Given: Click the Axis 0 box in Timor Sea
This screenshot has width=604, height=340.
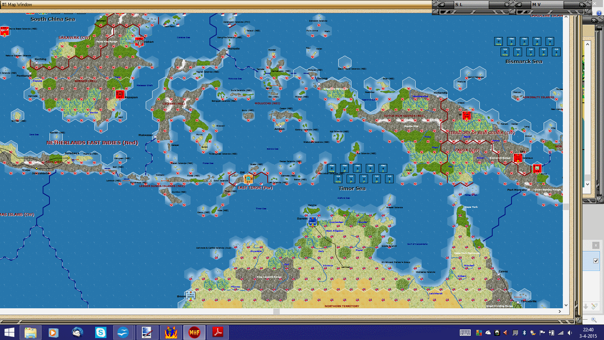Looking at the screenshot, I should (x=338, y=179).
